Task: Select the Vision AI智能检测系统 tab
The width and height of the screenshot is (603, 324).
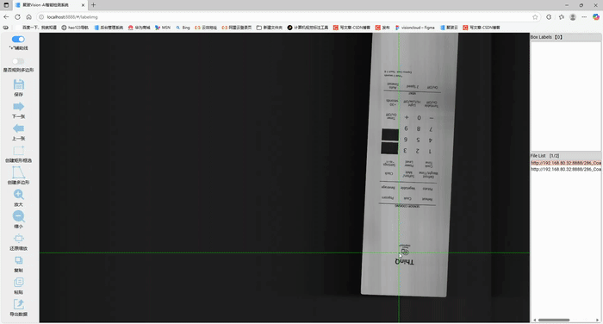Action: (50, 5)
